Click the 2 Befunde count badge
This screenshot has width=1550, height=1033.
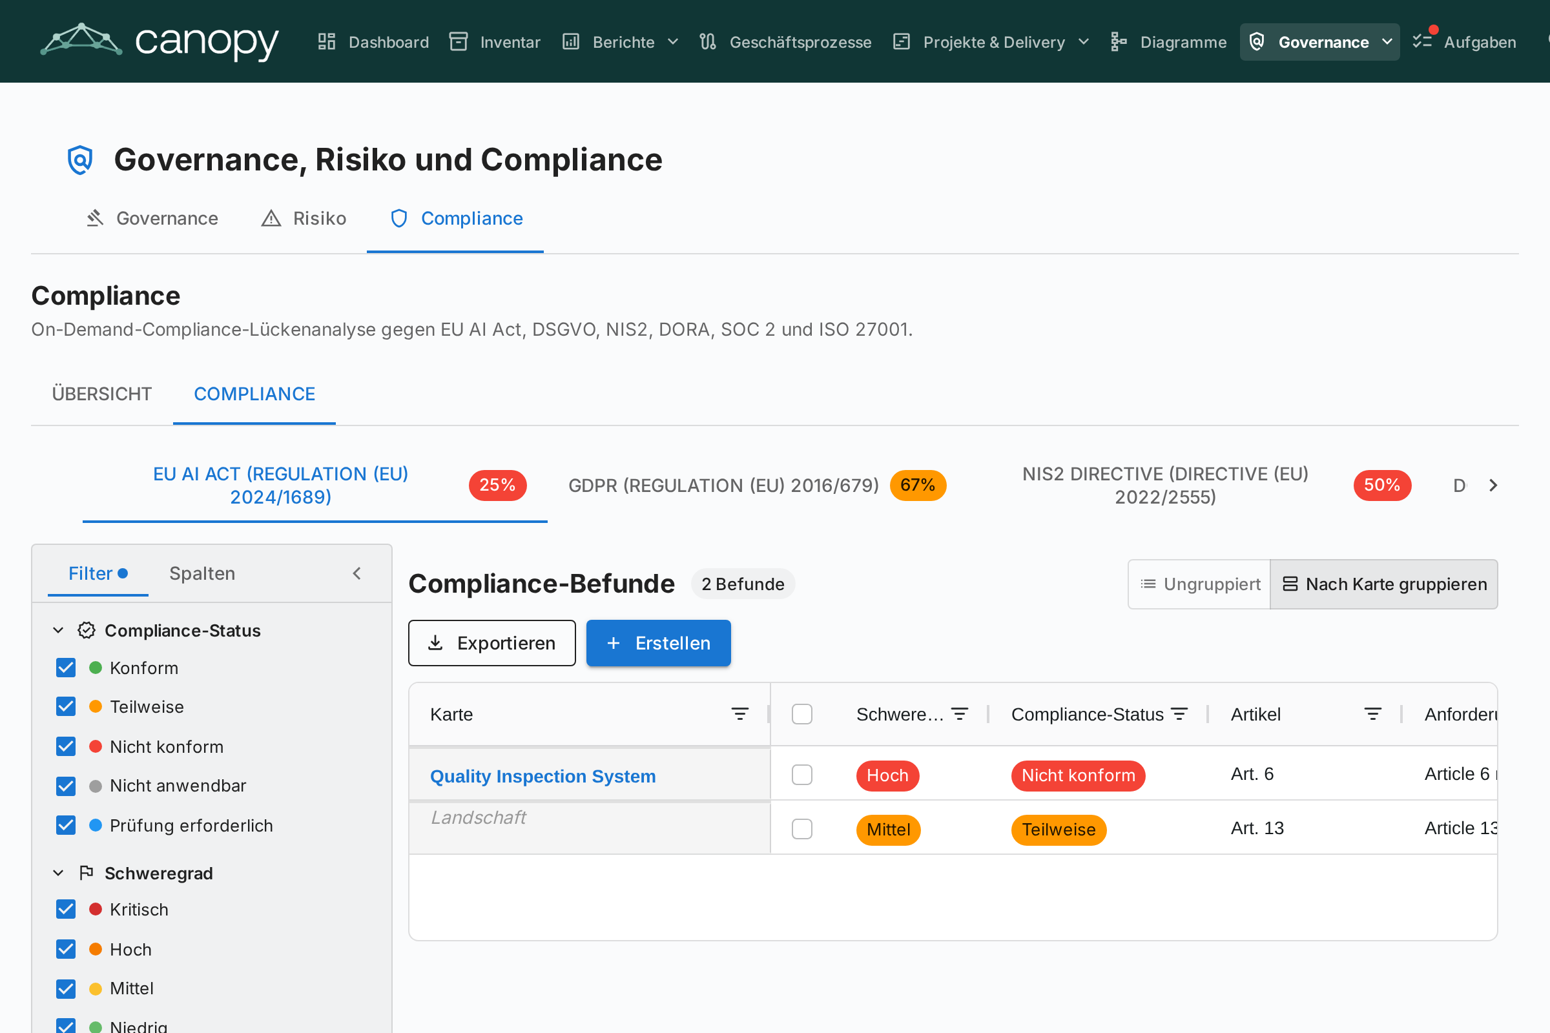[x=743, y=584]
